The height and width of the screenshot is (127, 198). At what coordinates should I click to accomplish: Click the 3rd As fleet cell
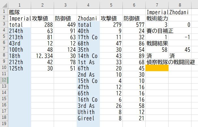click(88, 105)
